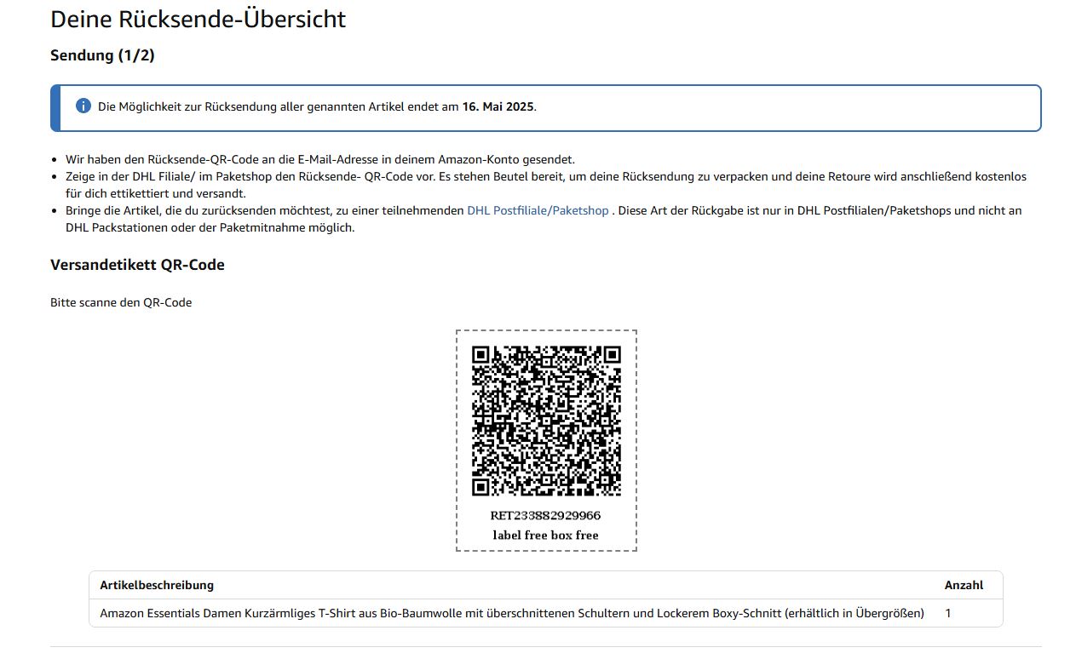Click the 'Anzahl' column header
Screen dimensions: 1076x659
[964, 585]
